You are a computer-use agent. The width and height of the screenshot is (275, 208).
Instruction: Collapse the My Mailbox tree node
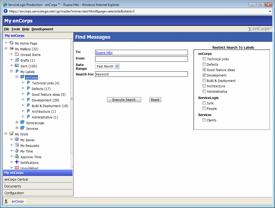(6, 48)
